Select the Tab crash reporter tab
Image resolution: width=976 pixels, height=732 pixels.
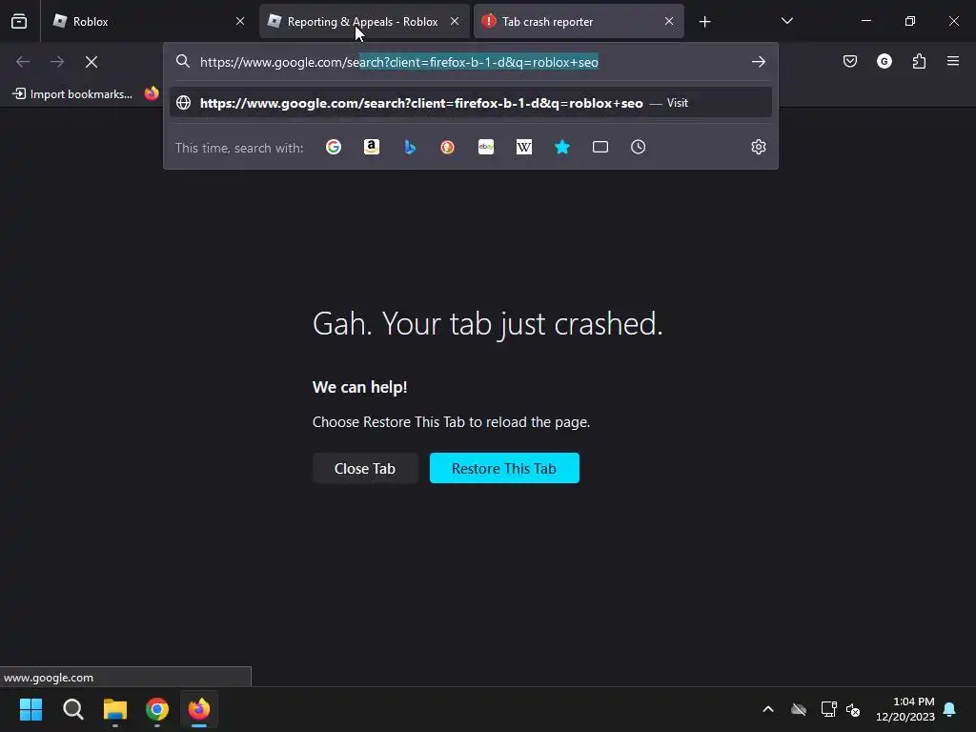[579, 21]
